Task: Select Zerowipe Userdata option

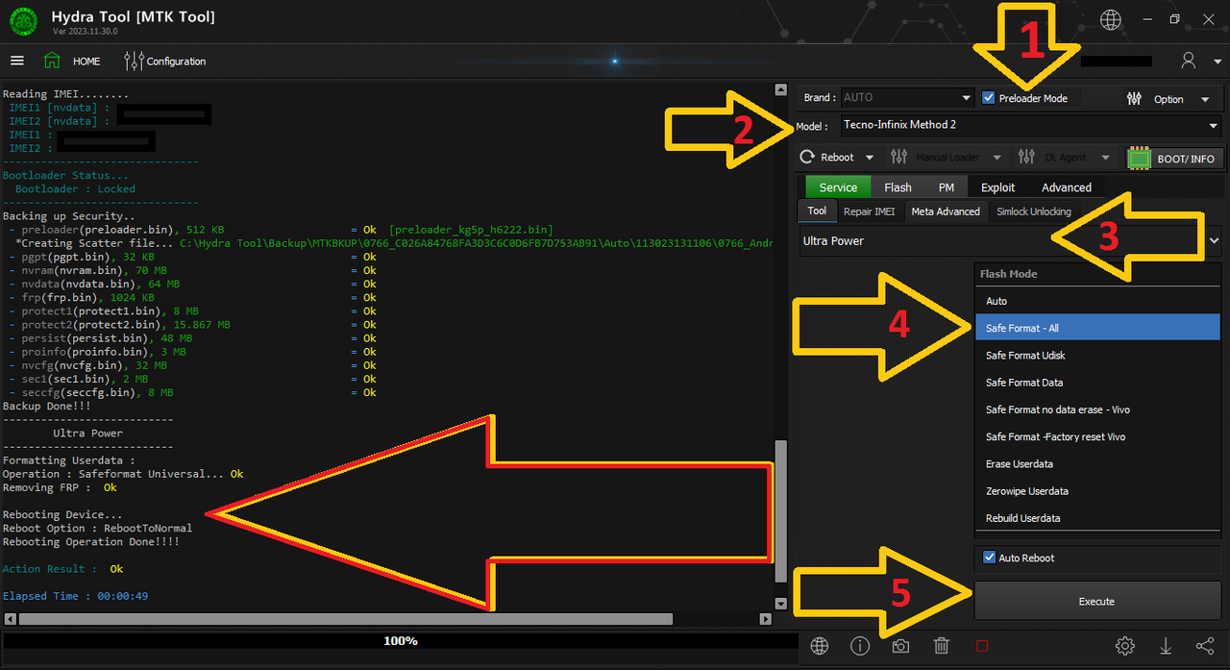Action: [x=1097, y=491]
